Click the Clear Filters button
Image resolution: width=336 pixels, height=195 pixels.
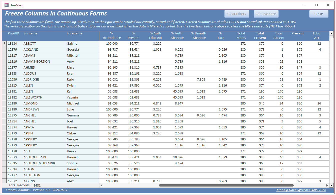(237, 14)
